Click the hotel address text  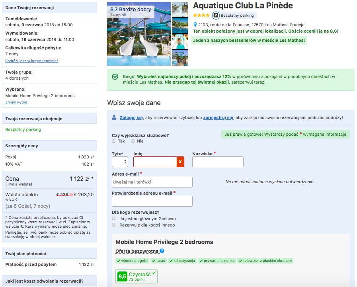251,25
